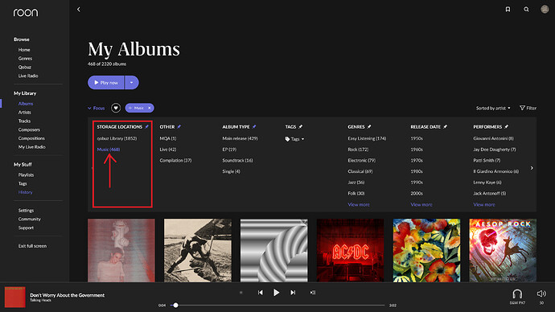555x312 pixels.
Task: Pin the Genres column
Action: [369, 126]
